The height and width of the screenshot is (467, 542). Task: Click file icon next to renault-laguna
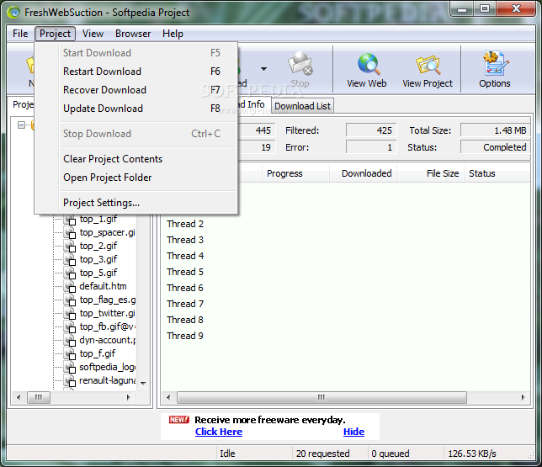pos(70,381)
